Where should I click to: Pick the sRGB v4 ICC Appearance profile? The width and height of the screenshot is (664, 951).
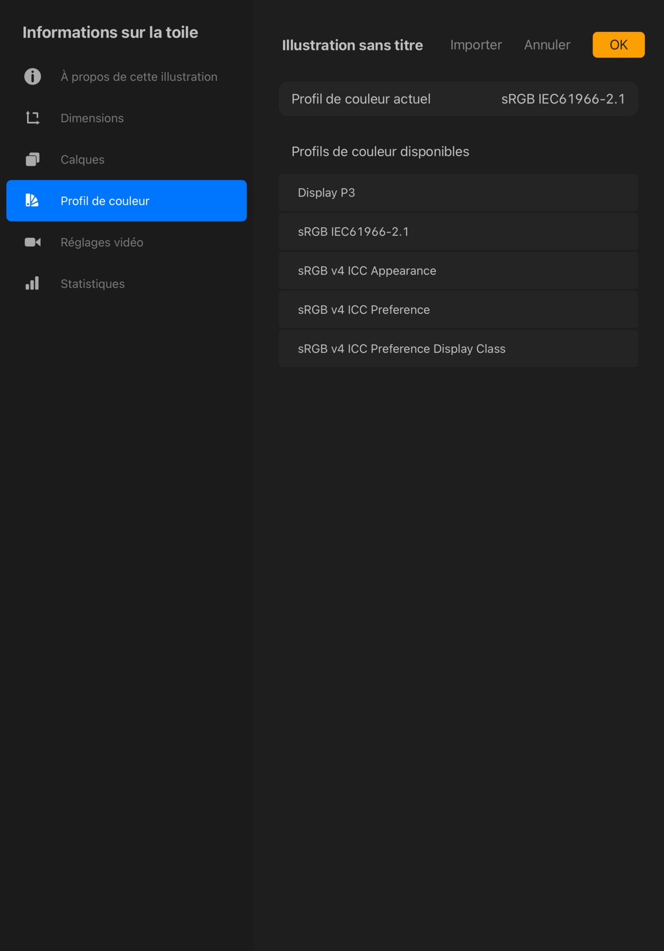(458, 271)
